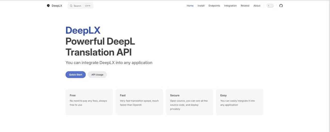The image size is (330, 132).
Task: Click the Quick Start button
Action: coord(76,75)
